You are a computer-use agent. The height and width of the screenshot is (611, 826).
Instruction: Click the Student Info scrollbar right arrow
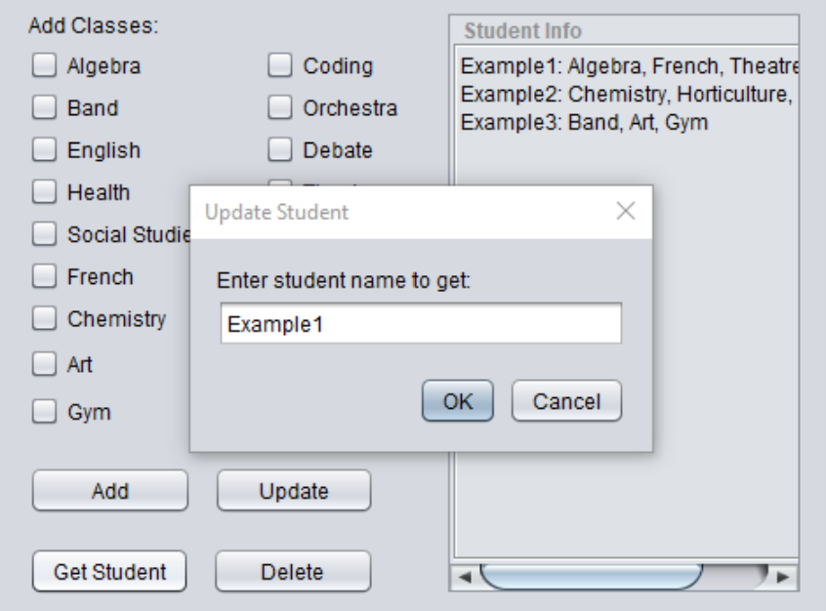click(783, 577)
